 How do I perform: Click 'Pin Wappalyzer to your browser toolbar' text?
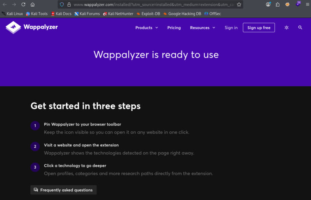(82, 124)
